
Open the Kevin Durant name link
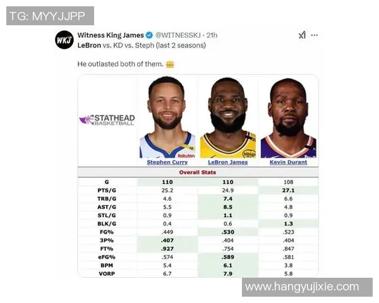tap(288, 162)
